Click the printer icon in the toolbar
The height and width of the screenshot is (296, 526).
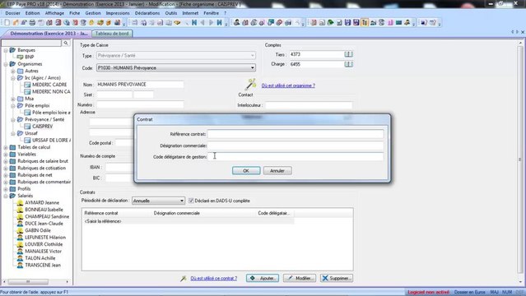coord(32,23)
